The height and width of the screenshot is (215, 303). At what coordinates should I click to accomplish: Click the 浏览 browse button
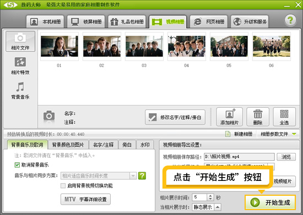pos(286,157)
